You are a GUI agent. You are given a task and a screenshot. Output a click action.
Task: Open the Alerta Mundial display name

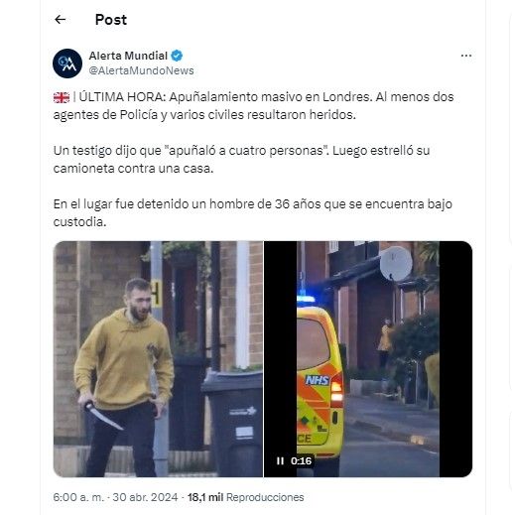coord(128,56)
